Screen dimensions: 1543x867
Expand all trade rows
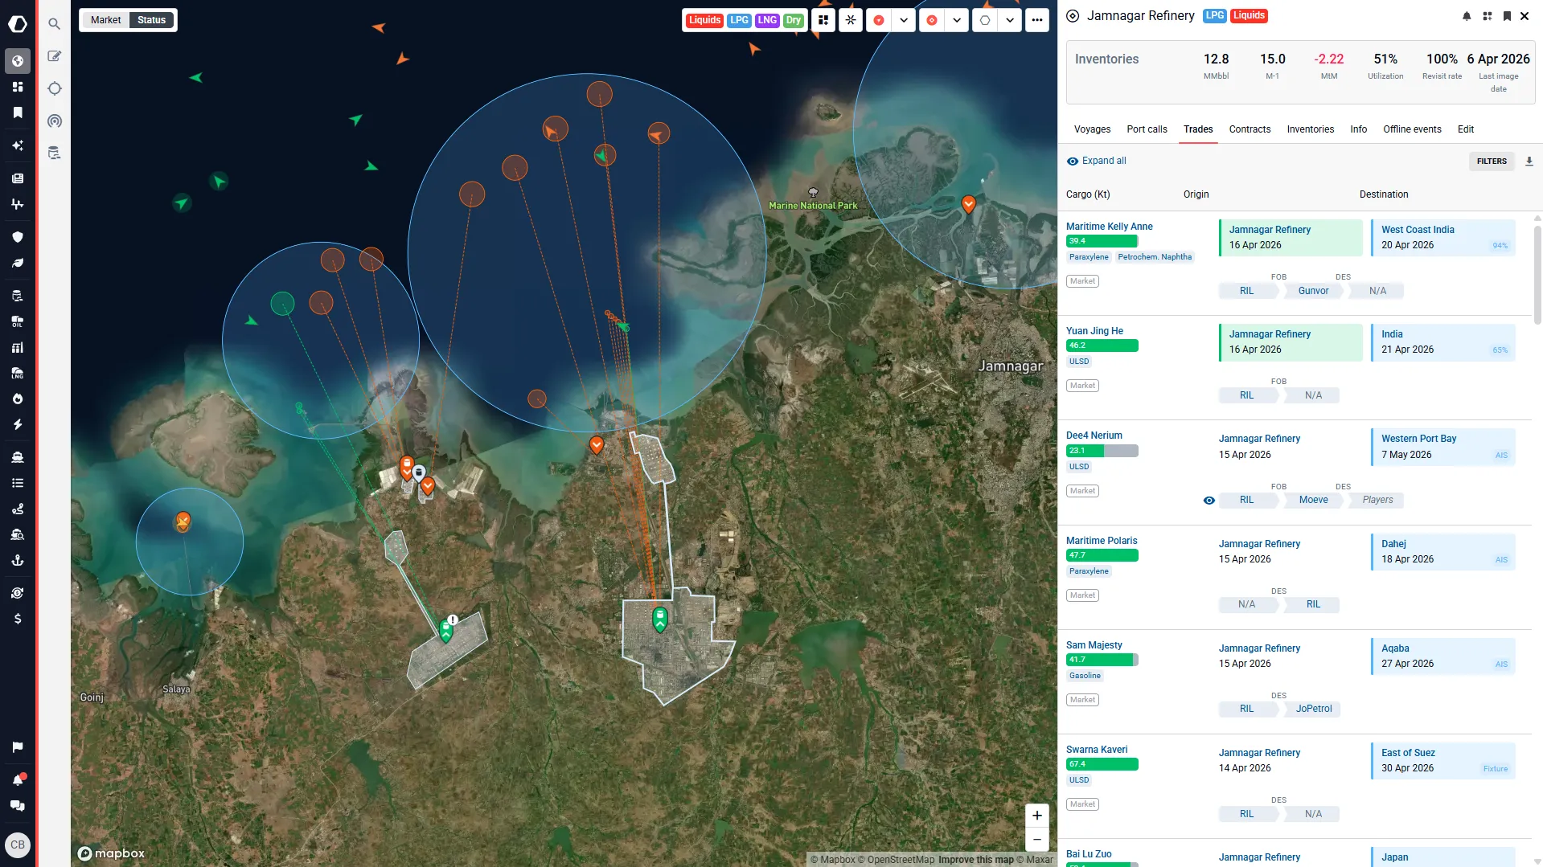[1096, 161]
